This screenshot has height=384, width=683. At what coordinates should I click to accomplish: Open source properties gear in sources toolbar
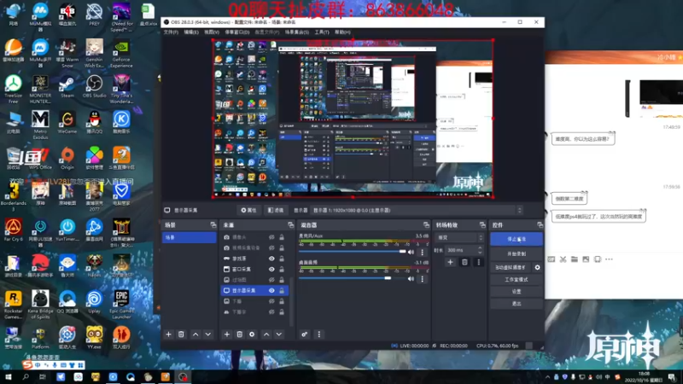tap(252, 335)
